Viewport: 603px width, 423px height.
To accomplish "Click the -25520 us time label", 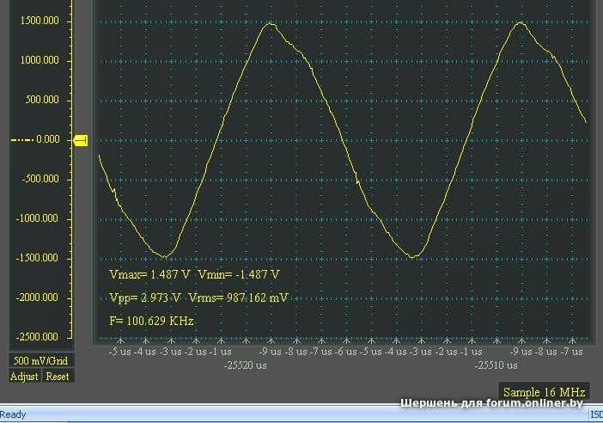I will [246, 365].
